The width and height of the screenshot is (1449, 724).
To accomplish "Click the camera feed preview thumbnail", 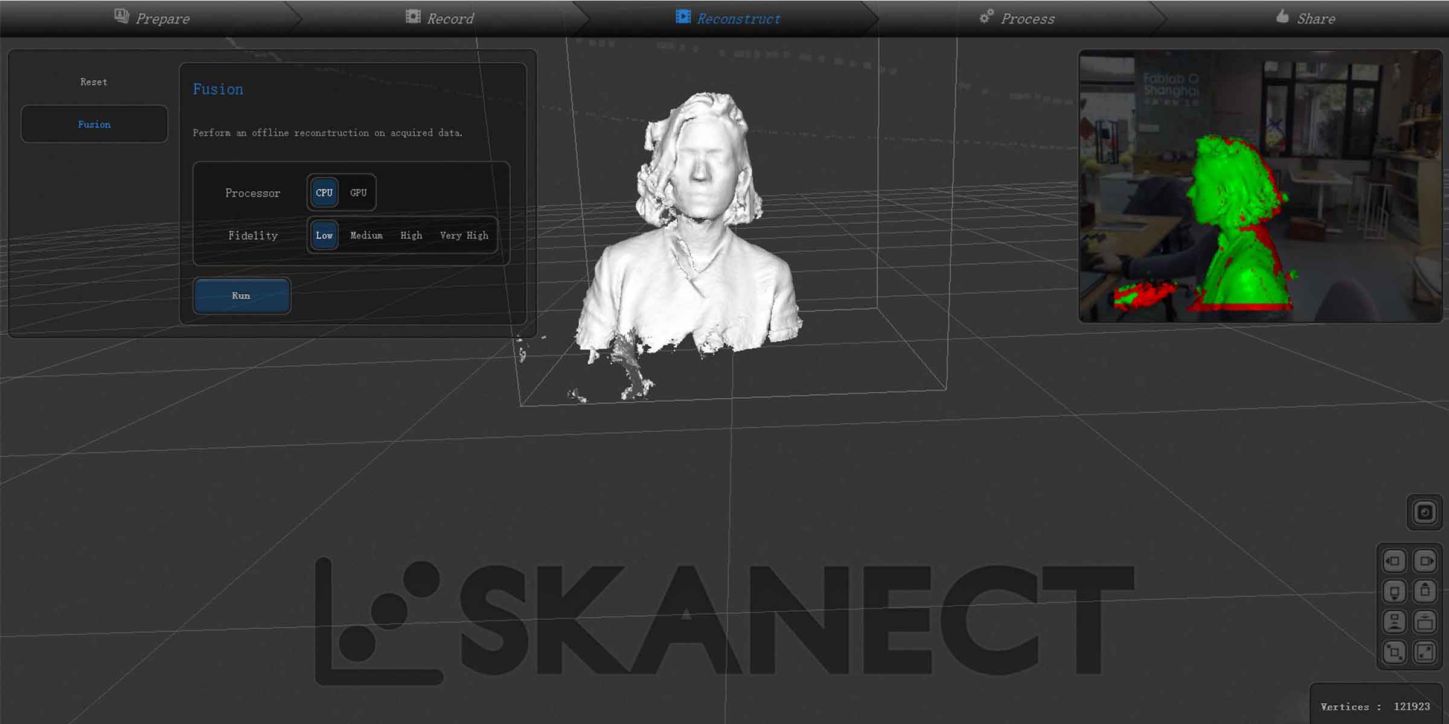I will click(1260, 186).
